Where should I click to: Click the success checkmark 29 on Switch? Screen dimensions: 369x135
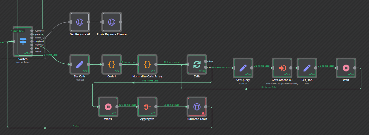coord(27,53)
